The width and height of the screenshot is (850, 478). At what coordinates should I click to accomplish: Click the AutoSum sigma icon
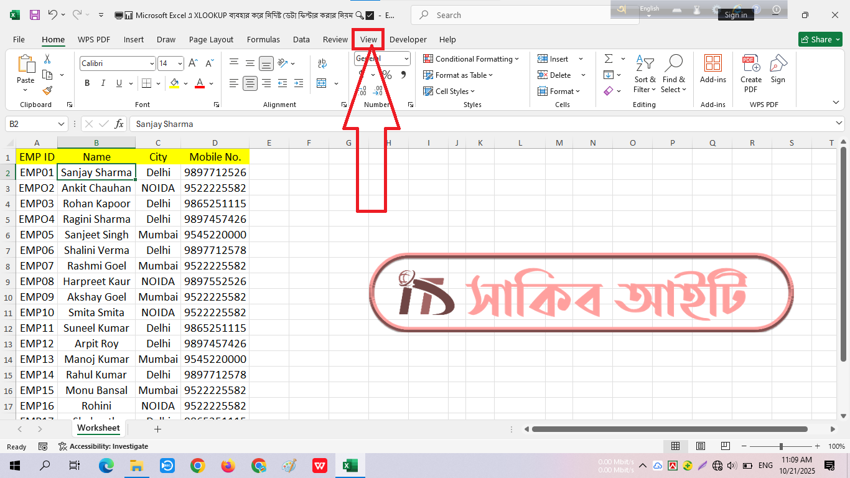(x=608, y=59)
